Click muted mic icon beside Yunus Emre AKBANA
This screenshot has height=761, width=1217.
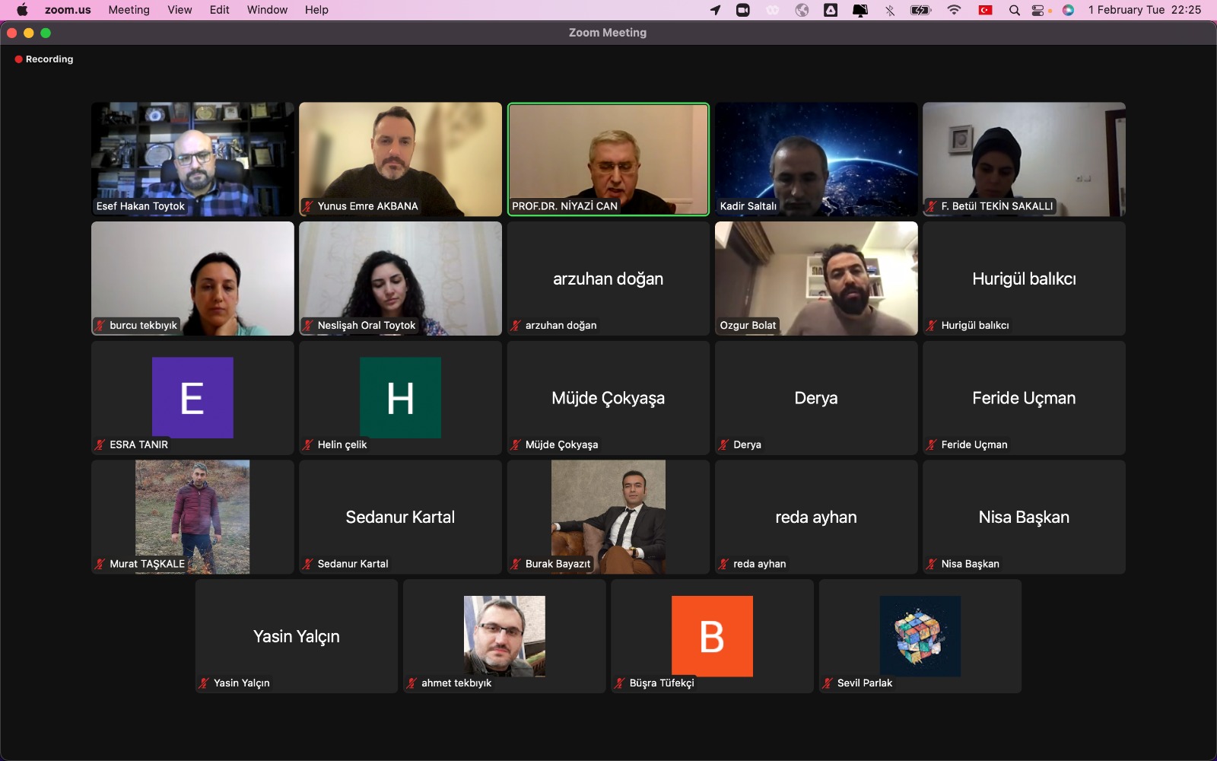point(308,206)
